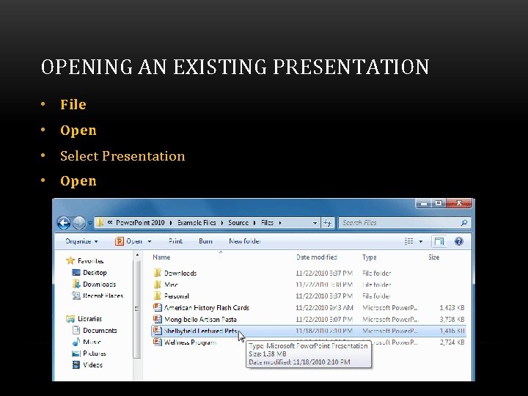Select PowerPoint 2010 in the address breadcrumb
The height and width of the screenshot is (396, 528).
[140, 223]
